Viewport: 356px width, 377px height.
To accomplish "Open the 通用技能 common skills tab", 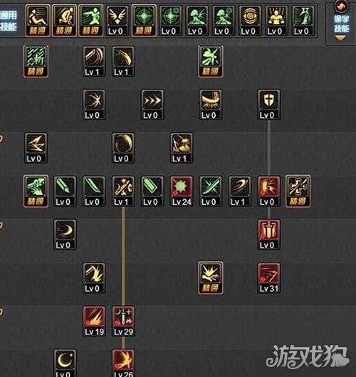I will tap(9, 21).
